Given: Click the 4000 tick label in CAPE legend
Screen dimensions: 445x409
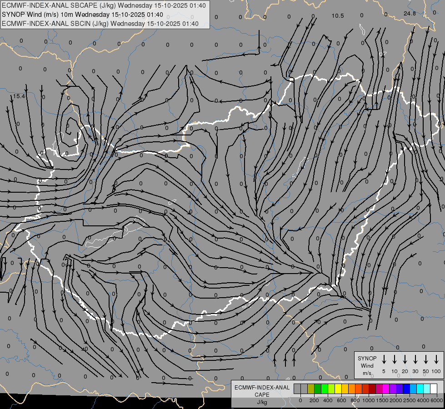Looking at the screenshot, I should coord(423,400).
